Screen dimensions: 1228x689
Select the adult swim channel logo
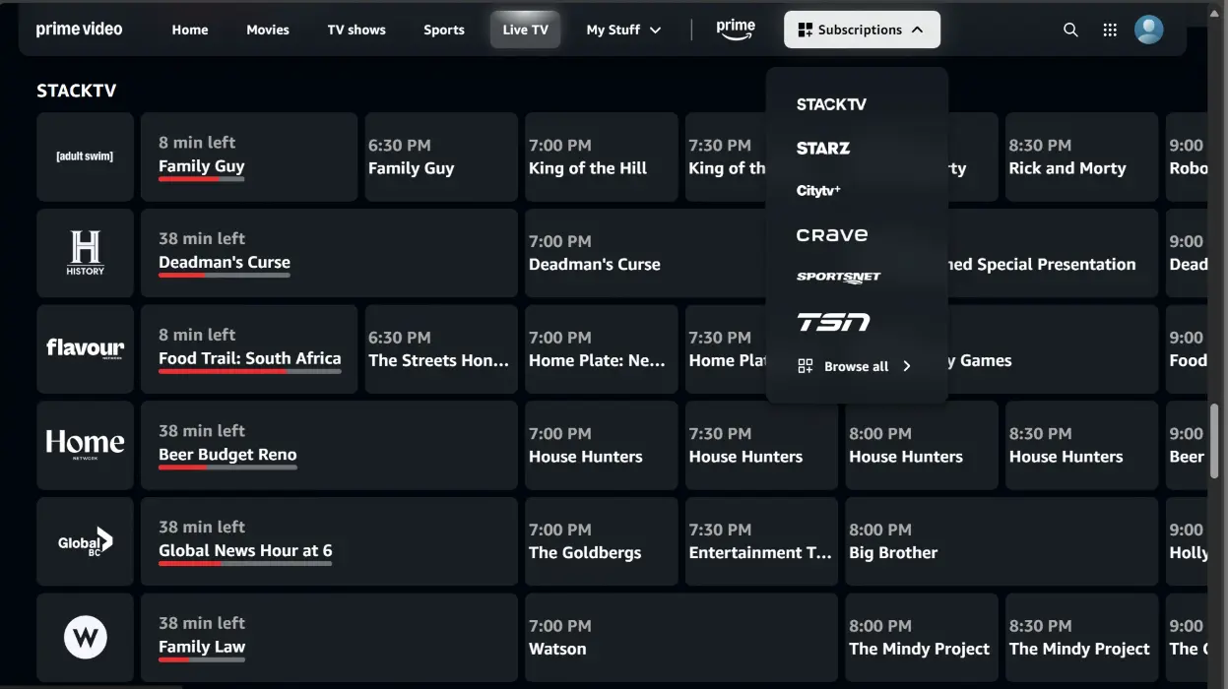[85, 157]
